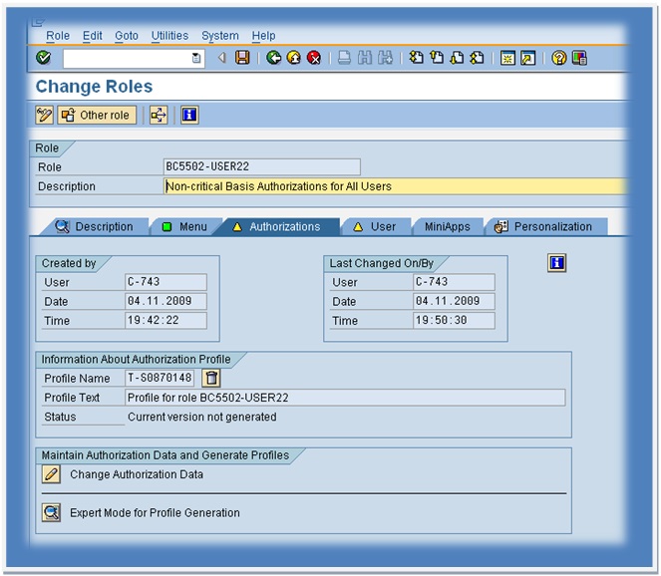Click the Customize Local Layout icon
The height and width of the screenshot is (576, 661).
pyautogui.click(x=581, y=59)
